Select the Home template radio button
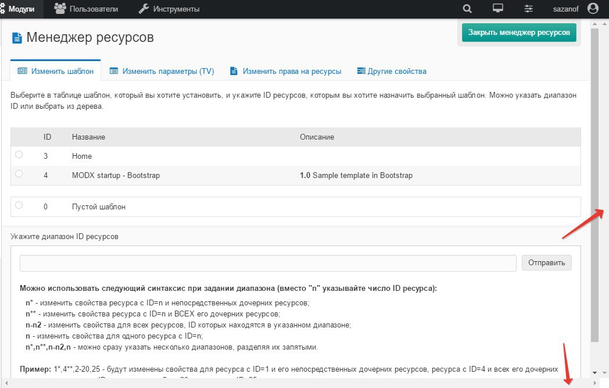 click(x=19, y=155)
